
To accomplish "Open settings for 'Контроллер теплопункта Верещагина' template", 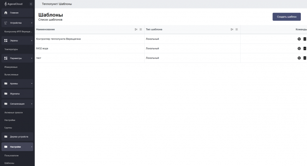I will pos(299,39).
